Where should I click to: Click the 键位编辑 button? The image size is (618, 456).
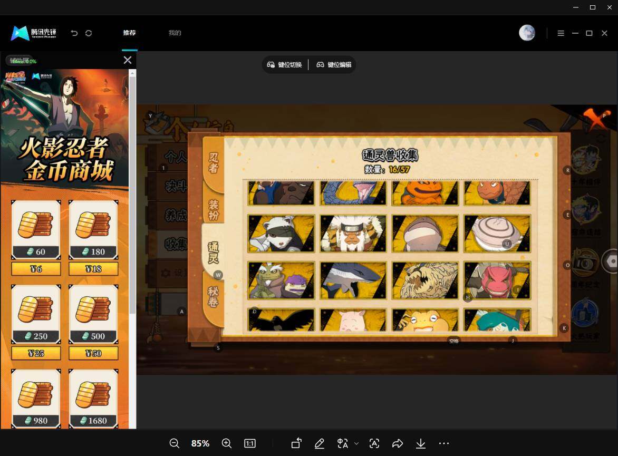click(x=334, y=65)
